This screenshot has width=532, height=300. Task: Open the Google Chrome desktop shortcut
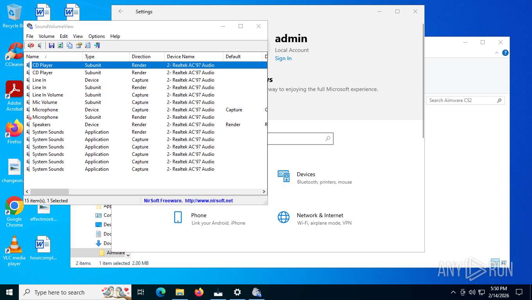pos(14,212)
